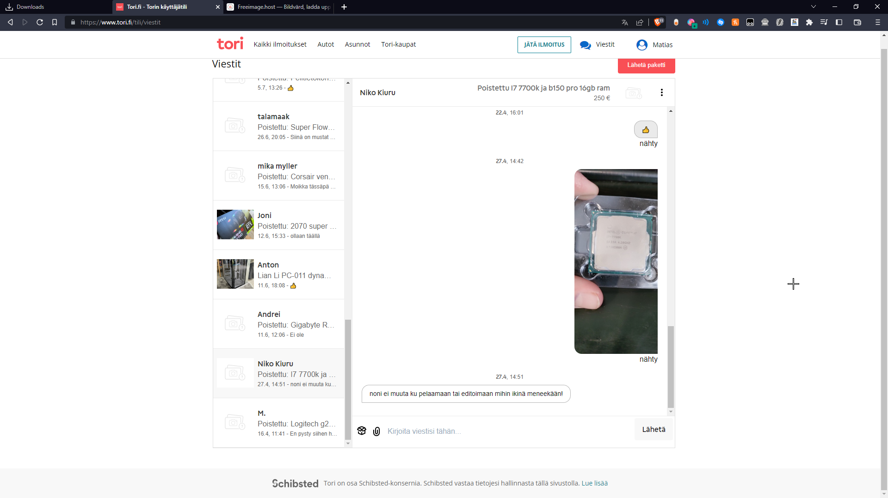This screenshot has height=498, width=888.
Task: Click the JÄTÄ ILMOITUS button
Action: [x=544, y=45]
